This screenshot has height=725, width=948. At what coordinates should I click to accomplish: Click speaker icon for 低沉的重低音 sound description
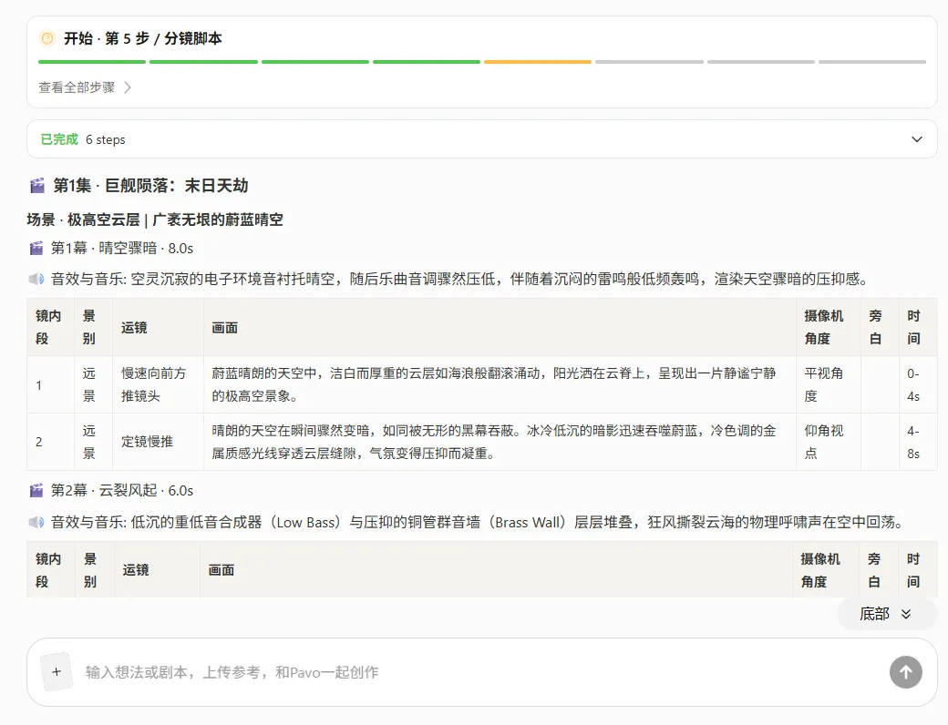click(x=36, y=522)
